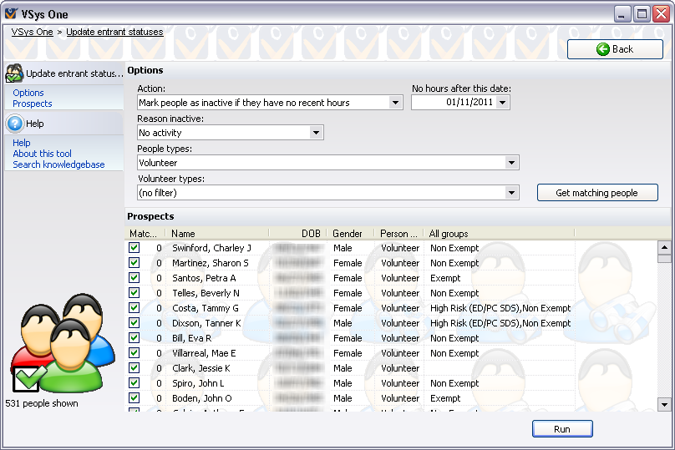
Task: Select the name Spiro, John L
Action: coord(198,383)
